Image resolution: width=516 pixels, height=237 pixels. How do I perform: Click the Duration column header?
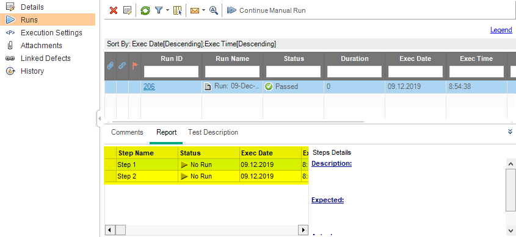[x=354, y=58]
